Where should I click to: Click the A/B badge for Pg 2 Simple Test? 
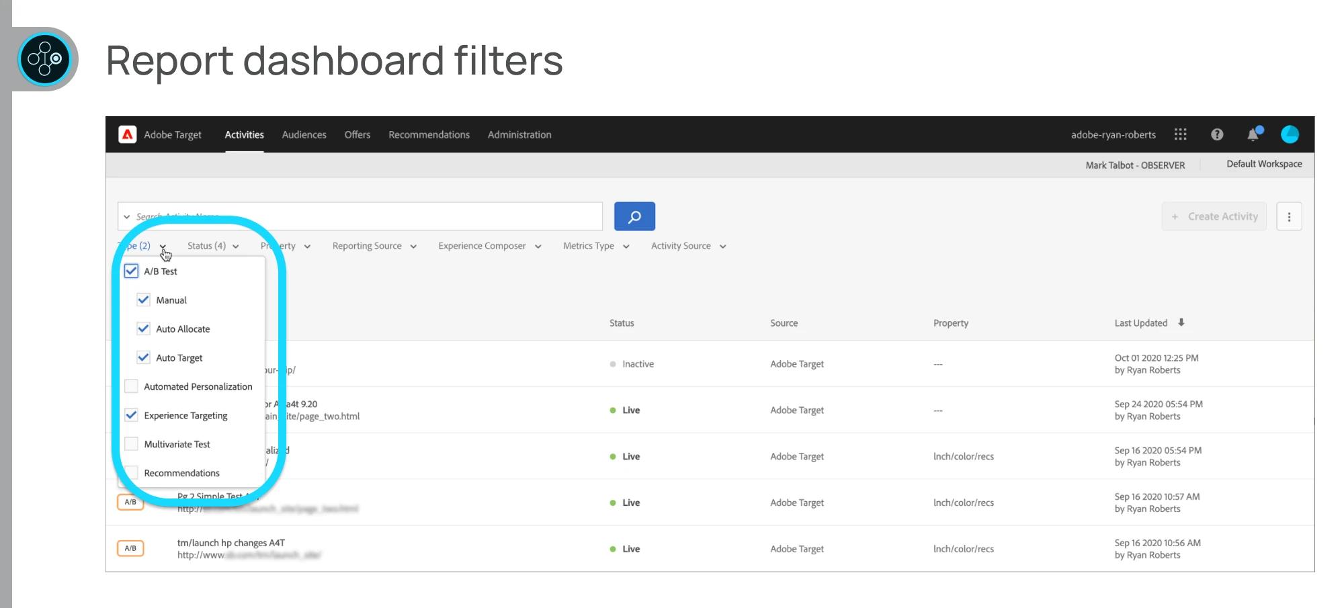130,502
